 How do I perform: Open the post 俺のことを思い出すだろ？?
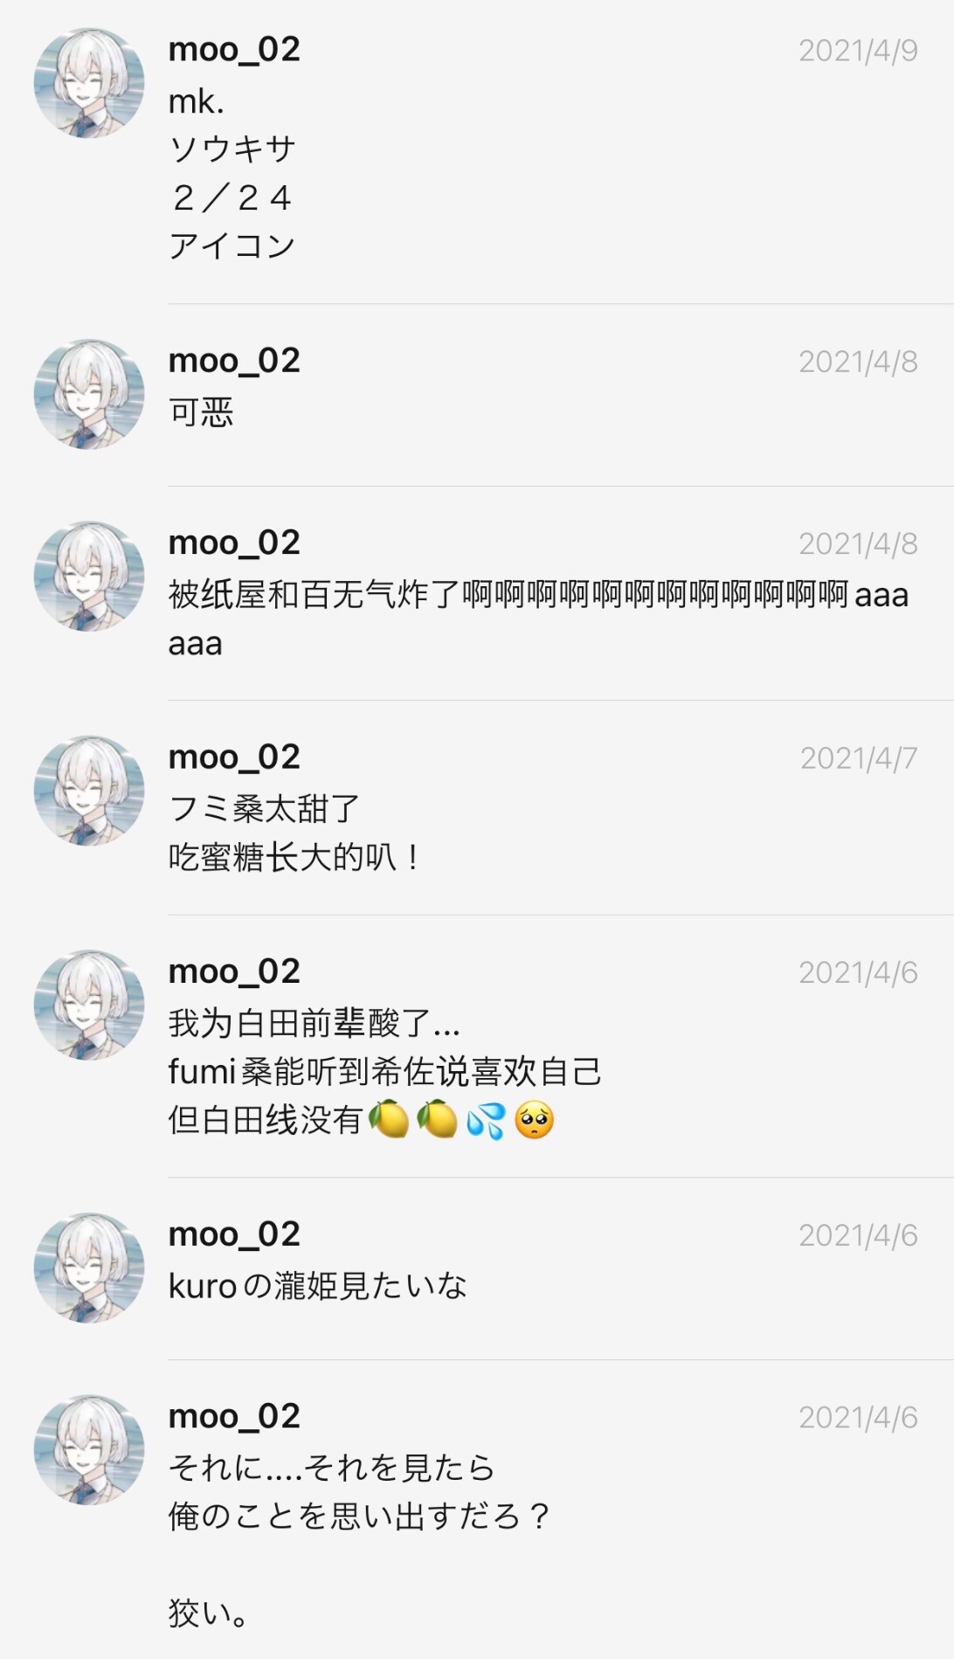click(x=359, y=1516)
